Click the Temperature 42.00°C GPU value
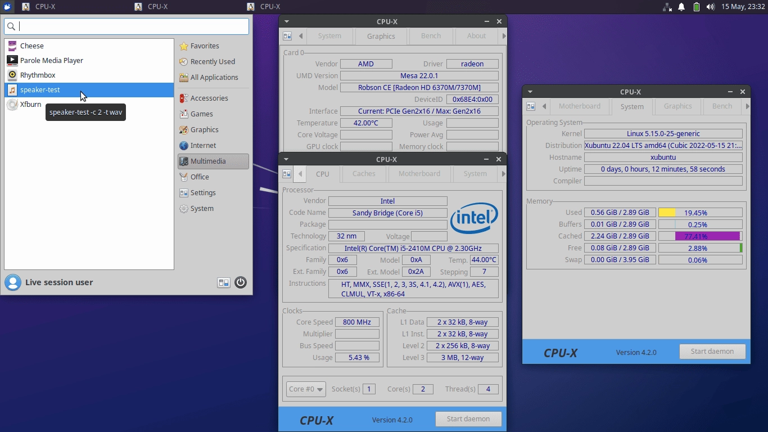Image resolution: width=768 pixels, height=432 pixels. click(366, 123)
